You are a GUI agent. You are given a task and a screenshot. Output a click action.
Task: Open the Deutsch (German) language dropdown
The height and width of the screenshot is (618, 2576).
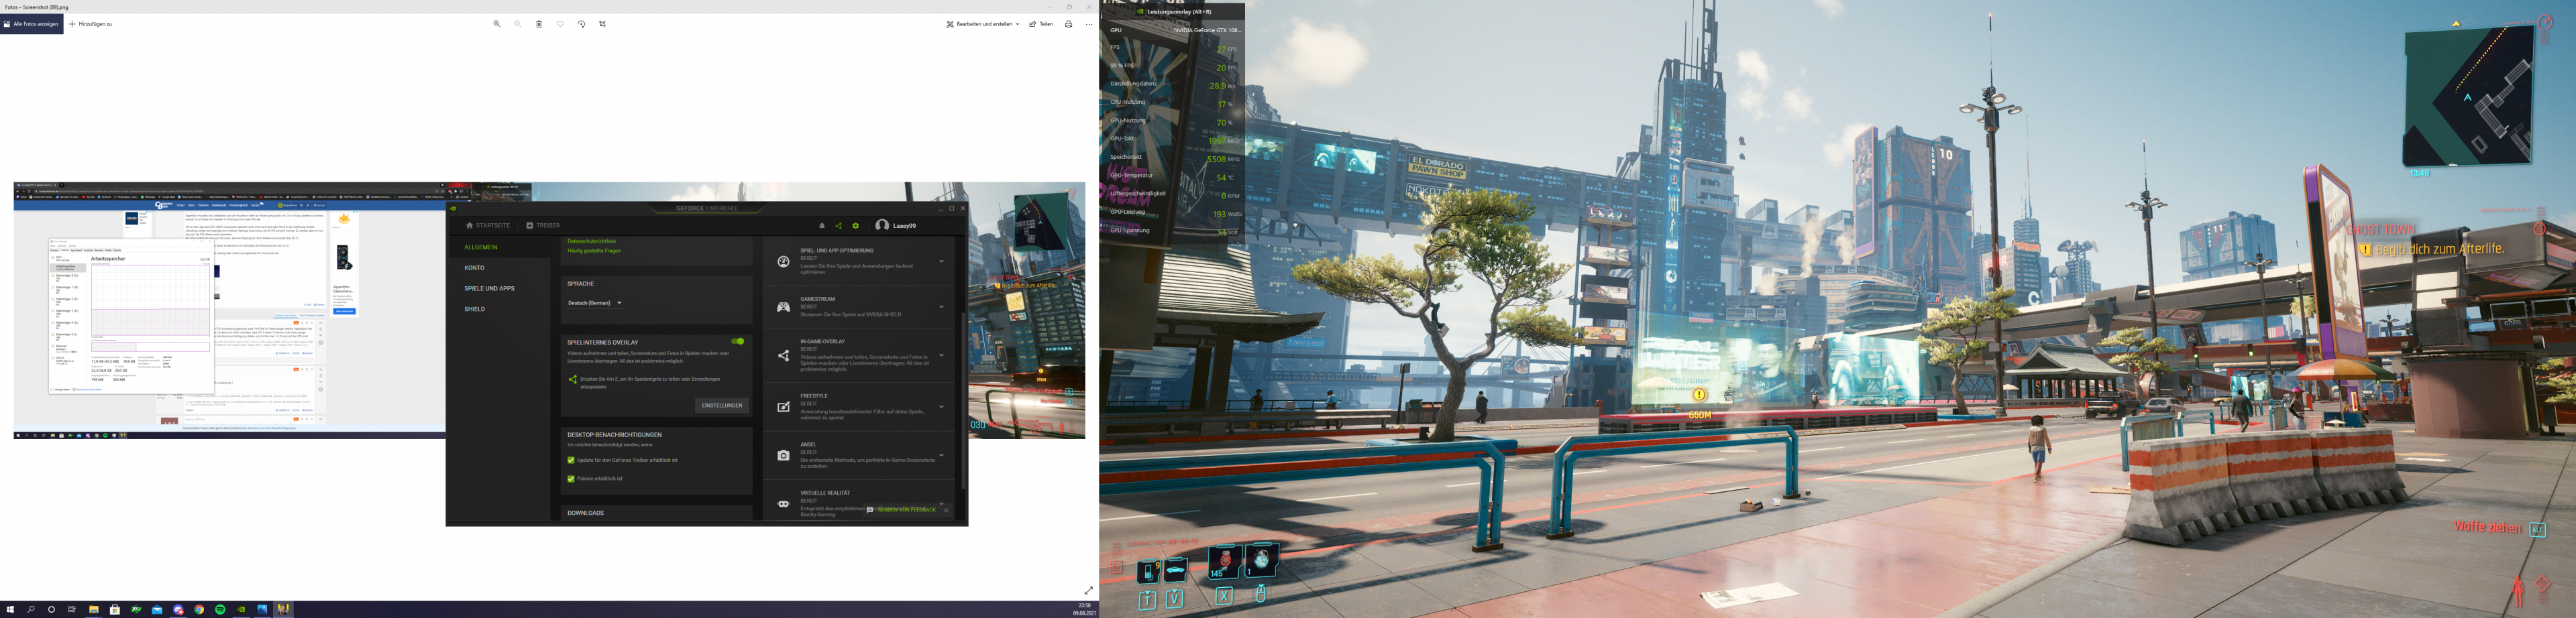coord(595,302)
